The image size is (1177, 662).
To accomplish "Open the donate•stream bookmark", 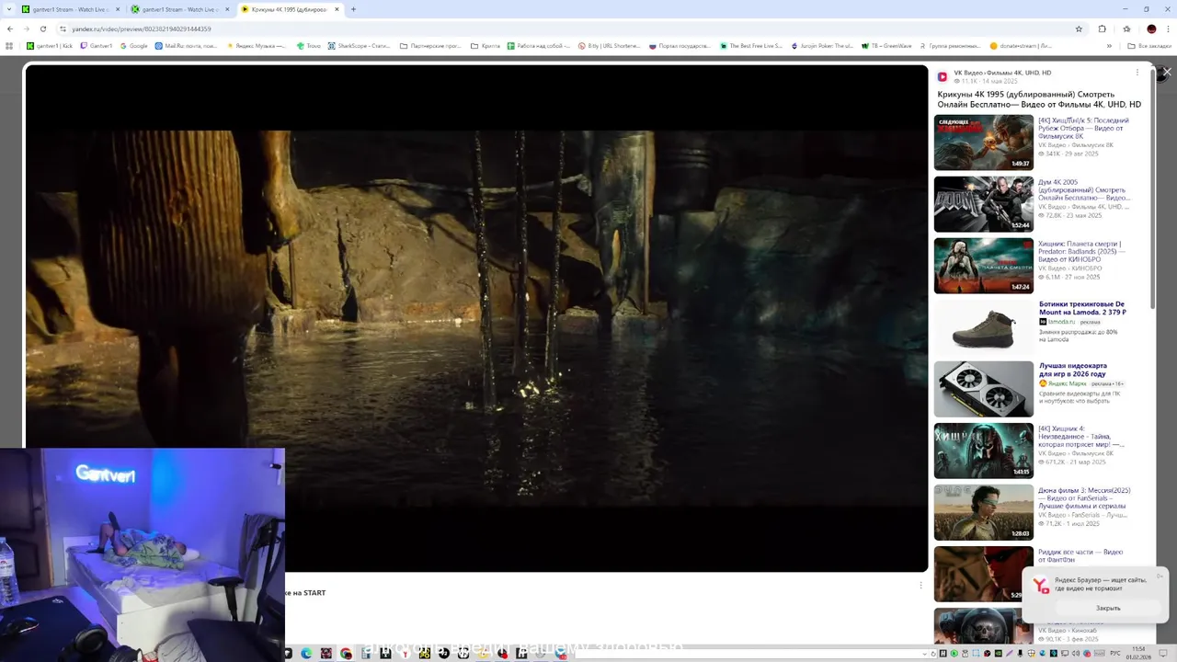I will tap(1022, 45).
